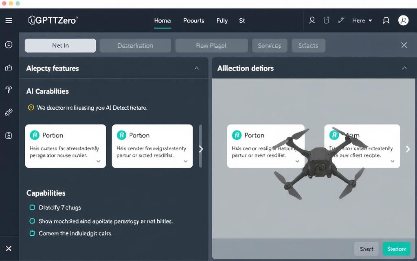This screenshot has height=261, width=417.
Task: Toggle the Diatcify 7 chugs checkbox
Action: pyautogui.click(x=32, y=207)
